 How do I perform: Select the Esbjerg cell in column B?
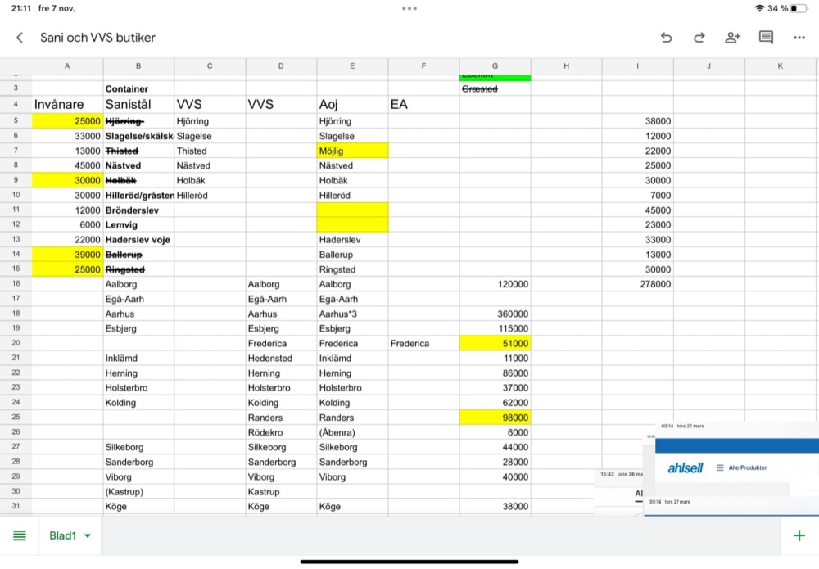pos(138,329)
